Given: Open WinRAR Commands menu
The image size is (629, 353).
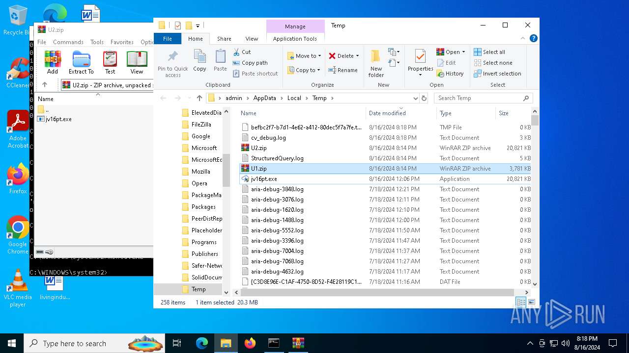Looking at the screenshot, I should [x=68, y=42].
